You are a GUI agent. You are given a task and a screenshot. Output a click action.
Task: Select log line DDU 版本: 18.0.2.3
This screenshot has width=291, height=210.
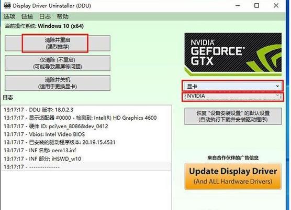tap(86, 110)
